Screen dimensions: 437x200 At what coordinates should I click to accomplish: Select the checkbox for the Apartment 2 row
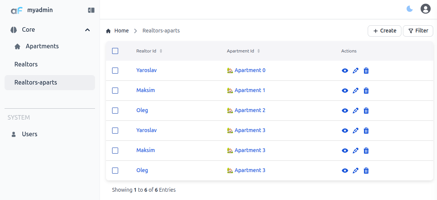pyautogui.click(x=115, y=111)
